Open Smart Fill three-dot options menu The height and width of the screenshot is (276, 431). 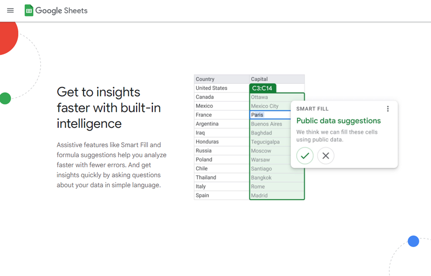click(388, 109)
